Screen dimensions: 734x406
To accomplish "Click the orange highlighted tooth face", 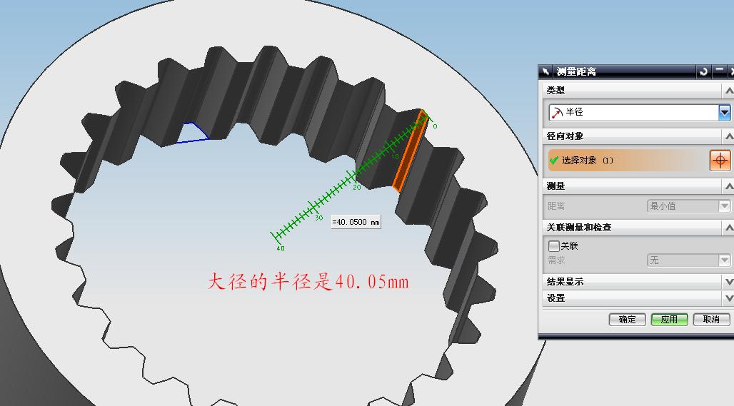I will coord(411,151).
